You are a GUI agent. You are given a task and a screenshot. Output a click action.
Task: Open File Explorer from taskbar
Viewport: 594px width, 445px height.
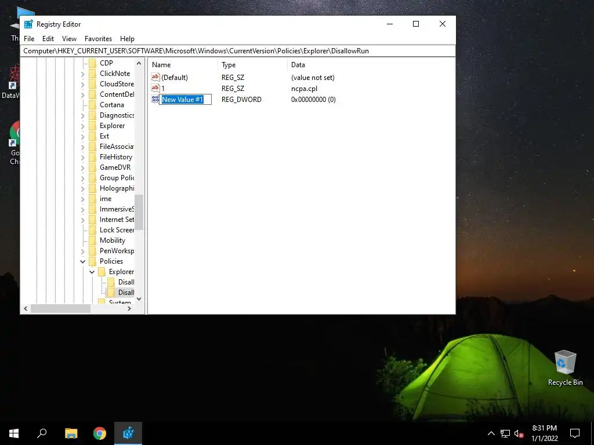(x=71, y=433)
